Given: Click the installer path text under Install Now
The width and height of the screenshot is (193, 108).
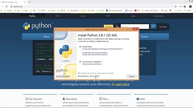Looking at the screenshot, I should [x=102, y=49].
